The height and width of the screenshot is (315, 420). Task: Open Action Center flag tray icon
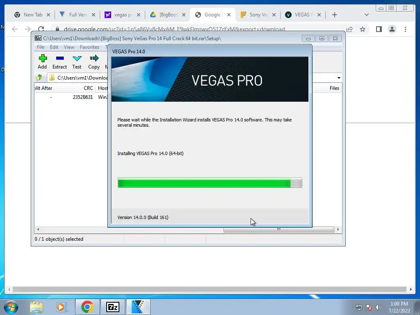pyautogui.click(x=369, y=308)
